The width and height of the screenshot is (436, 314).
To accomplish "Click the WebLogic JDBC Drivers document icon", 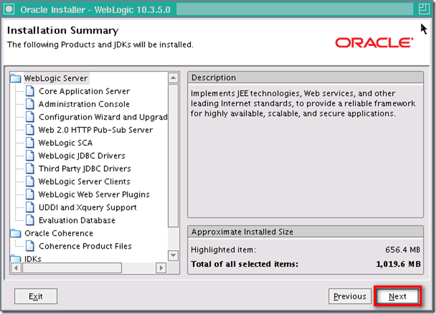I will coord(30,155).
